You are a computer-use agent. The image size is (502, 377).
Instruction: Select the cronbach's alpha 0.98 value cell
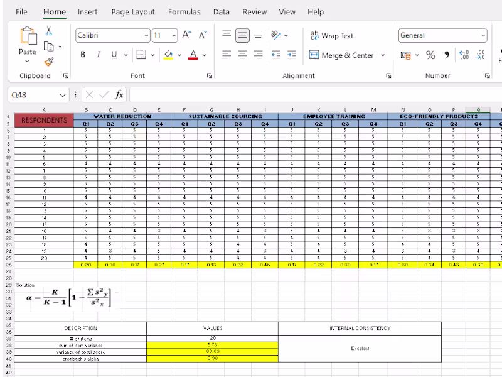(212, 359)
